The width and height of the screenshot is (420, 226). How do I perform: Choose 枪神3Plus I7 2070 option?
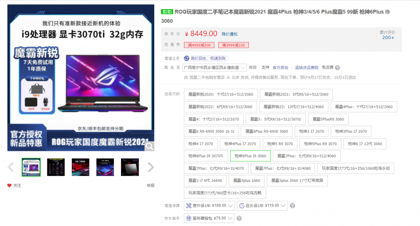pyautogui.click(x=351, y=131)
